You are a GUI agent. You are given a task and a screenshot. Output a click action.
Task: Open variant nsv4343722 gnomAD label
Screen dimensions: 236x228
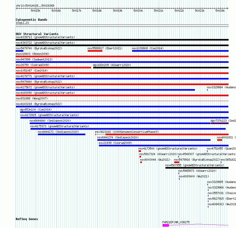point(45,43)
